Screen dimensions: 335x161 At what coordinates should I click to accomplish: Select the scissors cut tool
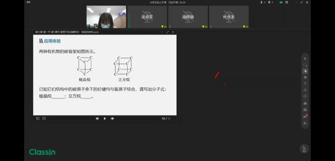305,90
